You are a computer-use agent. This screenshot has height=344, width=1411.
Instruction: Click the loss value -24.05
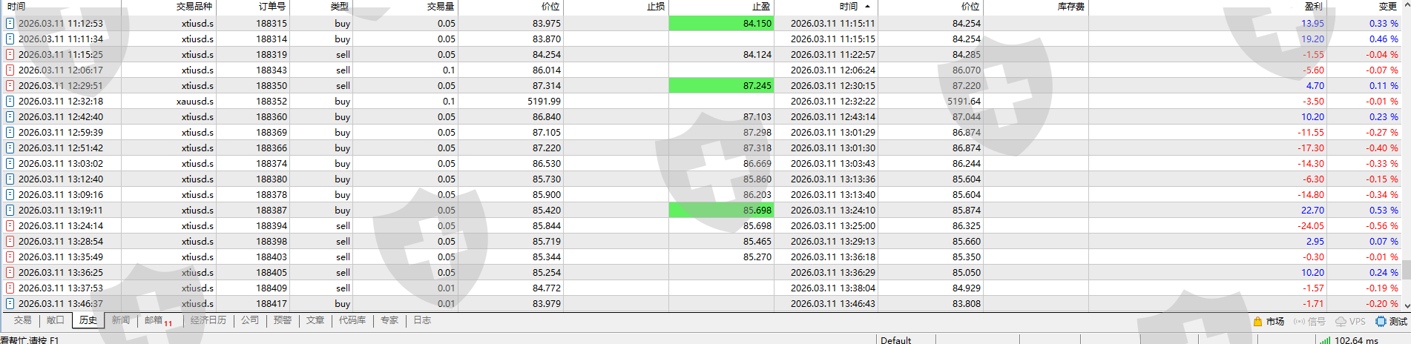coord(1311,226)
